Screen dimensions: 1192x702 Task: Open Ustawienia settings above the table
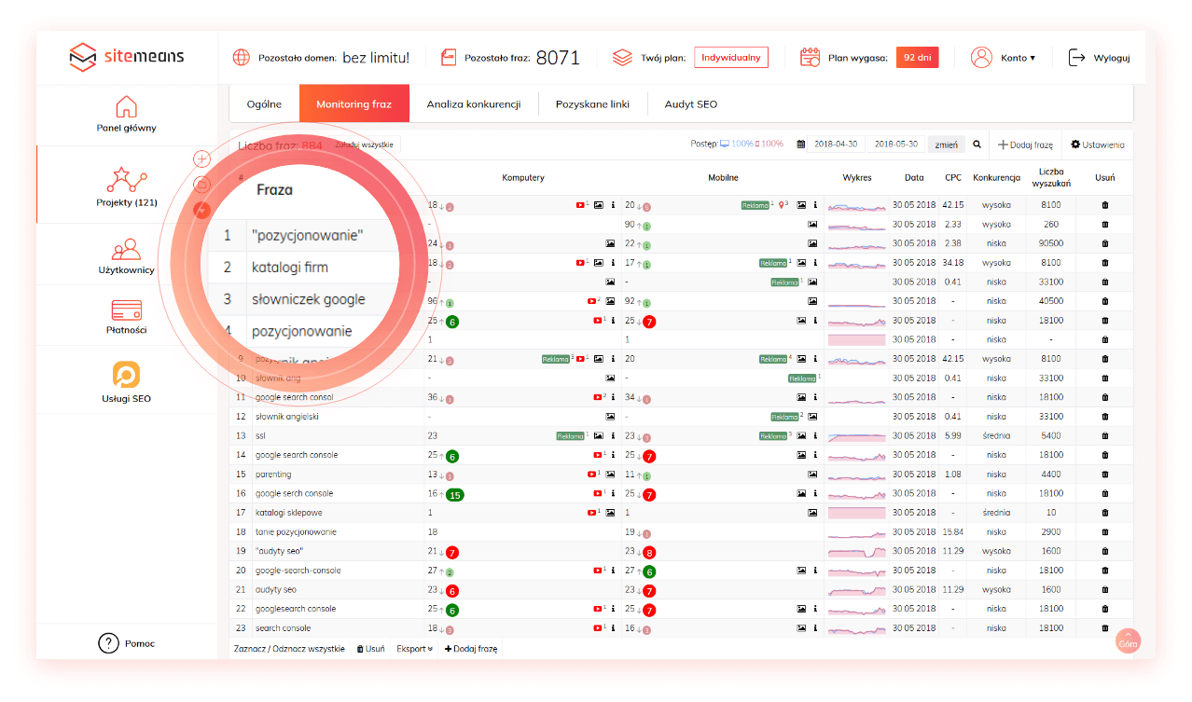[x=1098, y=145]
